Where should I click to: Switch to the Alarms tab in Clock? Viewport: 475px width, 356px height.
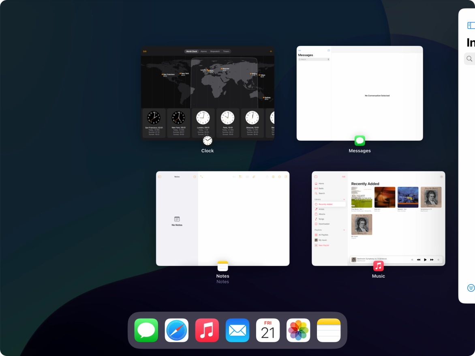203,51
